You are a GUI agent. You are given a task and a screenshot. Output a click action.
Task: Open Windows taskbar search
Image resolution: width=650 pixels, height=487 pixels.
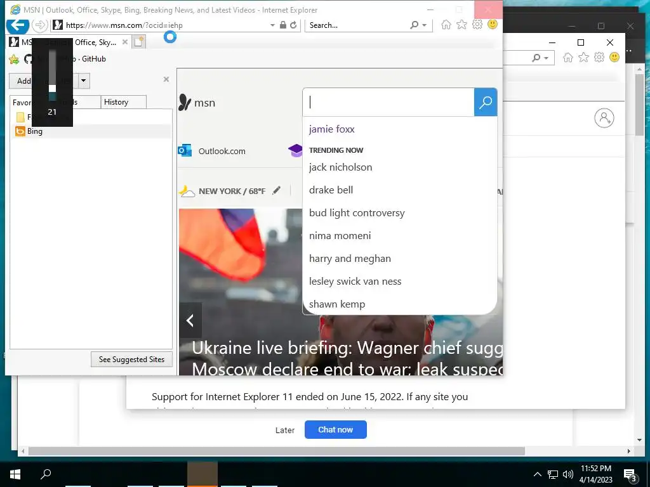[46, 474]
